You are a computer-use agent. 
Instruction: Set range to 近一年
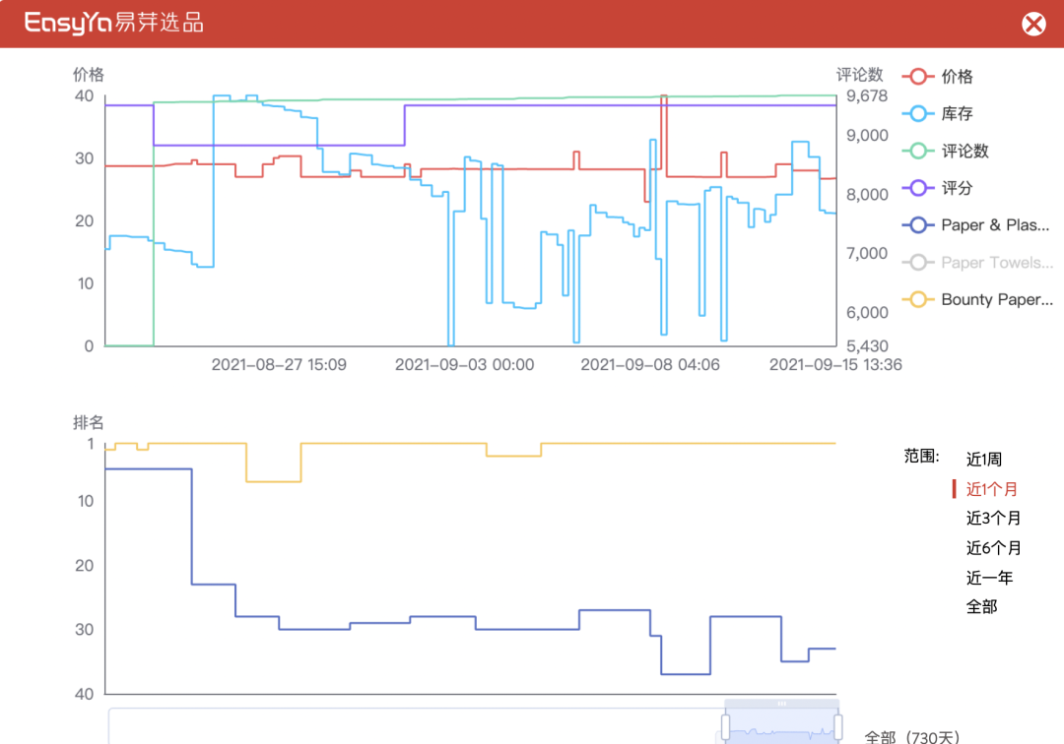click(x=989, y=578)
